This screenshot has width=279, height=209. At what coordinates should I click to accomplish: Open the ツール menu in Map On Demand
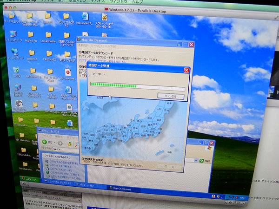[x=96, y=46]
